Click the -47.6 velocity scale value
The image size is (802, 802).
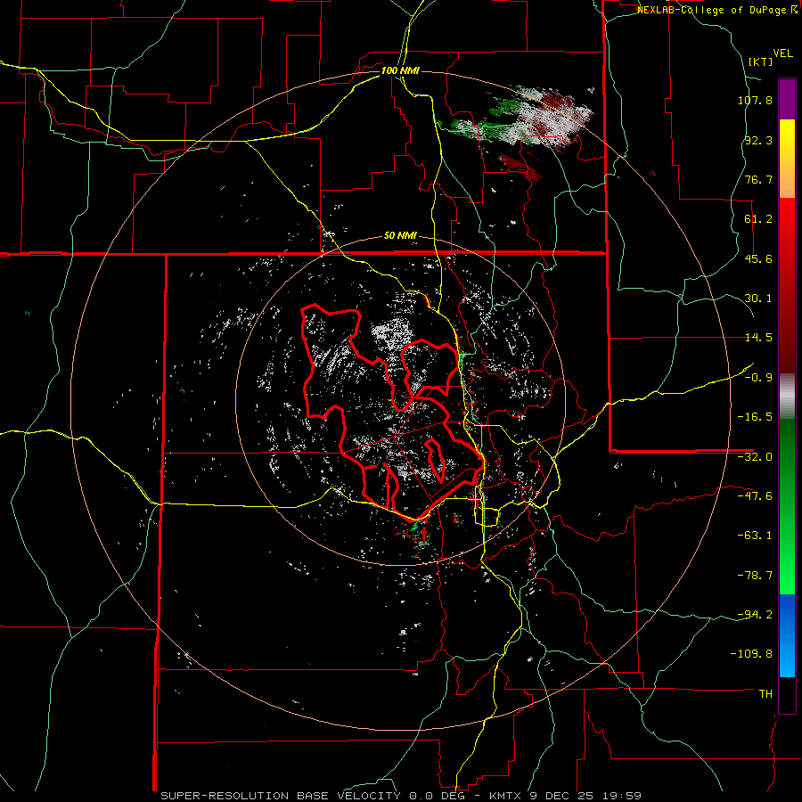pyautogui.click(x=755, y=496)
